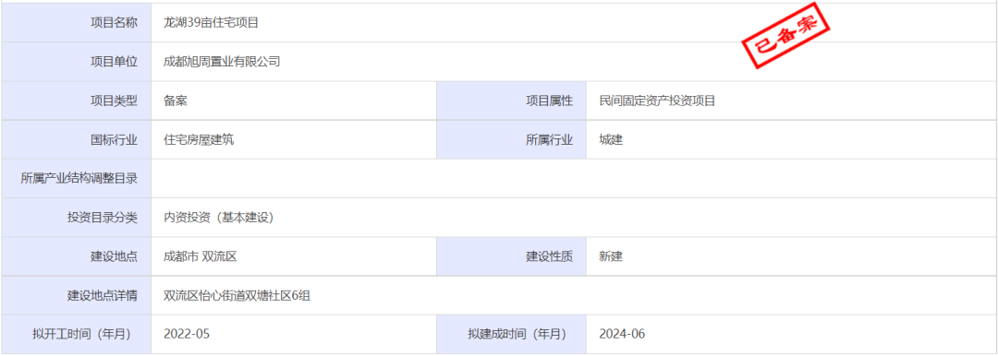Click the red 已备案 stamp
Screen dimensions: 998x356
786,40
